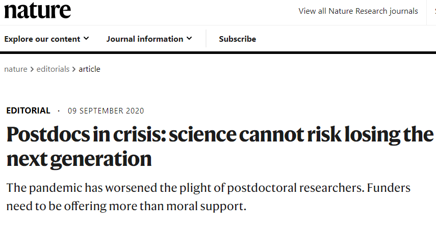Expand the chevron beside Explore our content
This screenshot has width=436, height=229.
[86, 38]
